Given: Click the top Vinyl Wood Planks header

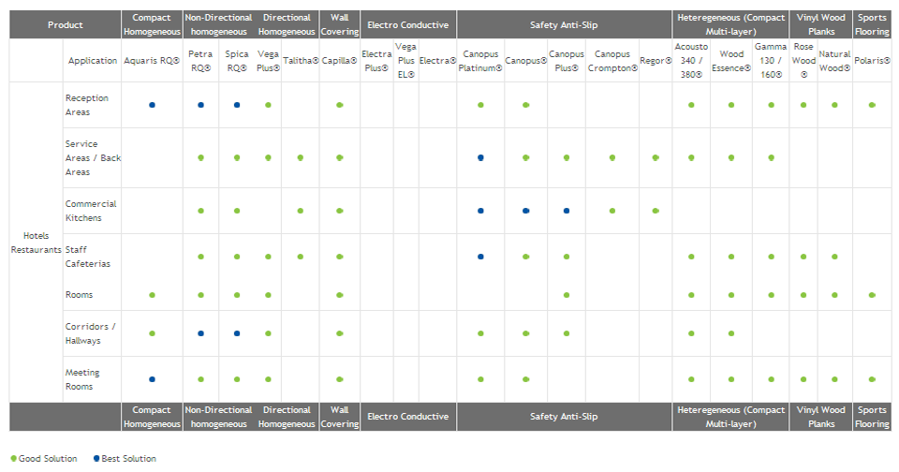Looking at the screenshot, I should 821,24.
